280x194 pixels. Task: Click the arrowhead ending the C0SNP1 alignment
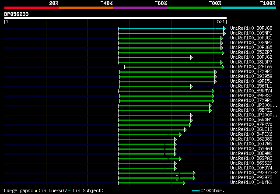[224, 33]
